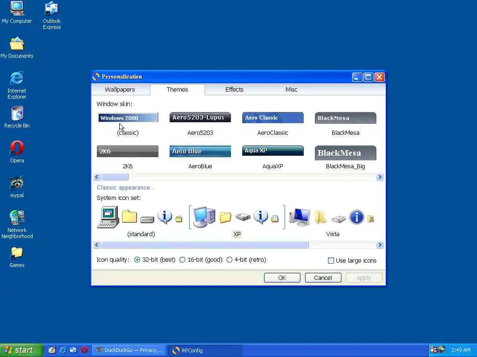The height and width of the screenshot is (357, 477).
Task: Click the OK button
Action: click(282, 278)
